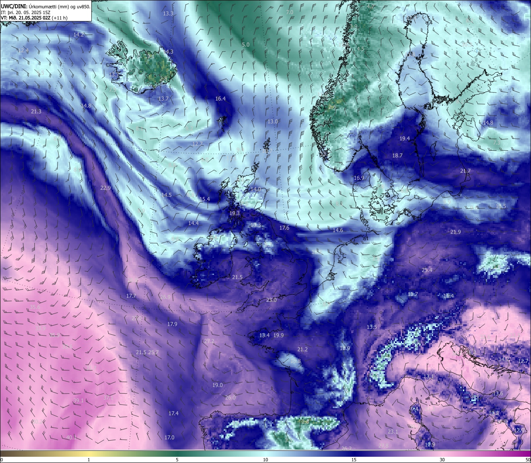
Task: Click the 17.9 map value
Action: click(172, 324)
